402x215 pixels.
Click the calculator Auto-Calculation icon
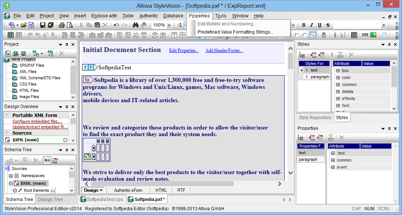324,35
